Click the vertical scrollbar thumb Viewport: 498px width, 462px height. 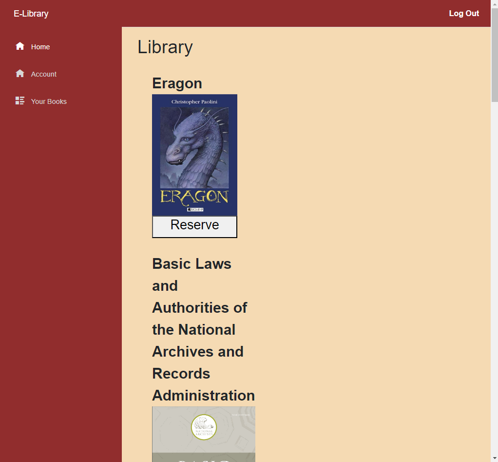click(x=494, y=55)
